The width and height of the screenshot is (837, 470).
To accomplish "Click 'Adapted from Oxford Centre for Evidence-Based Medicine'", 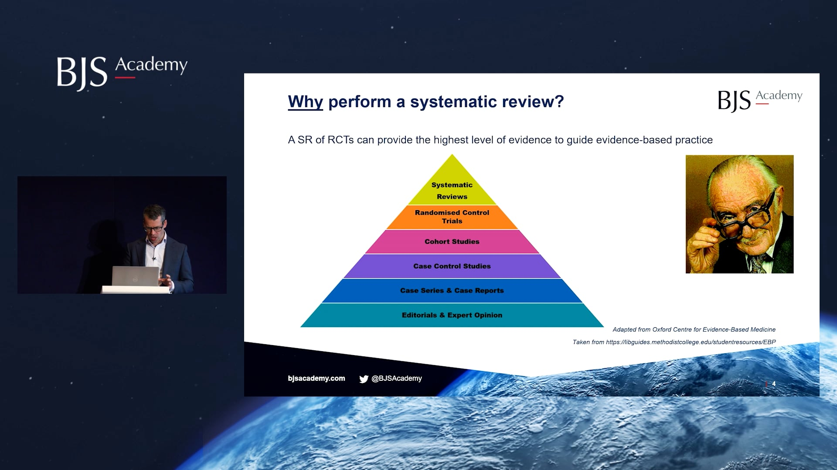I will point(694,329).
